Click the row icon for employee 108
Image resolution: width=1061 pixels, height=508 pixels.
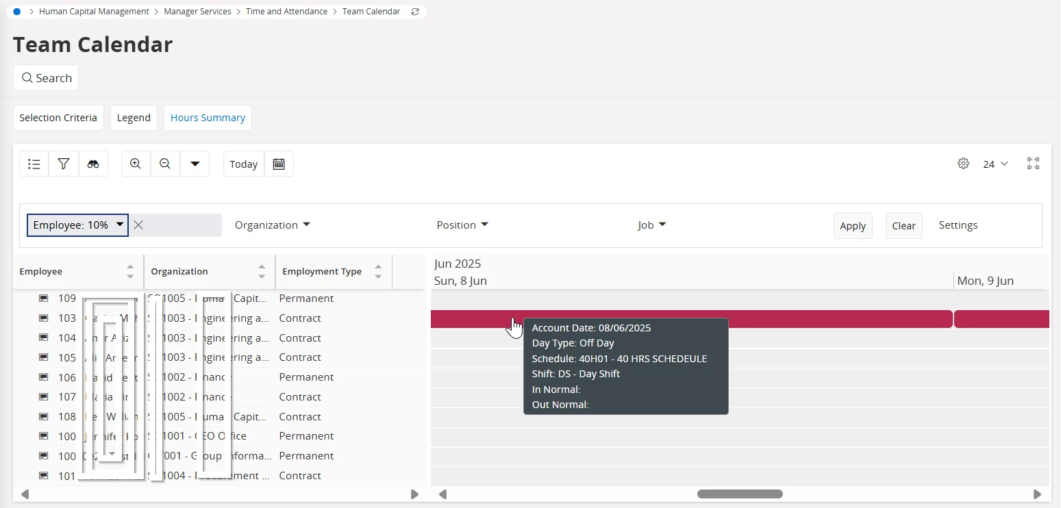coord(44,417)
